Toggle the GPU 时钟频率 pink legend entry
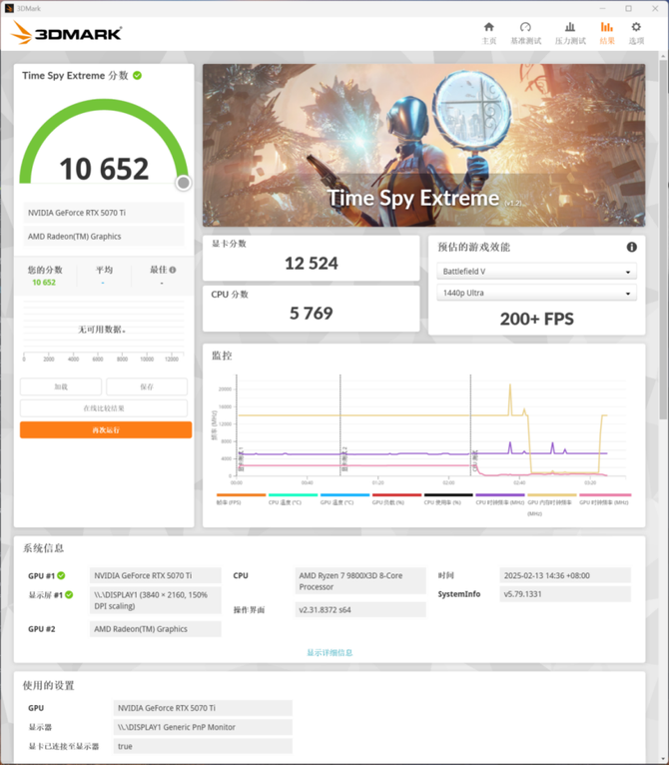The image size is (669, 765). click(x=605, y=498)
